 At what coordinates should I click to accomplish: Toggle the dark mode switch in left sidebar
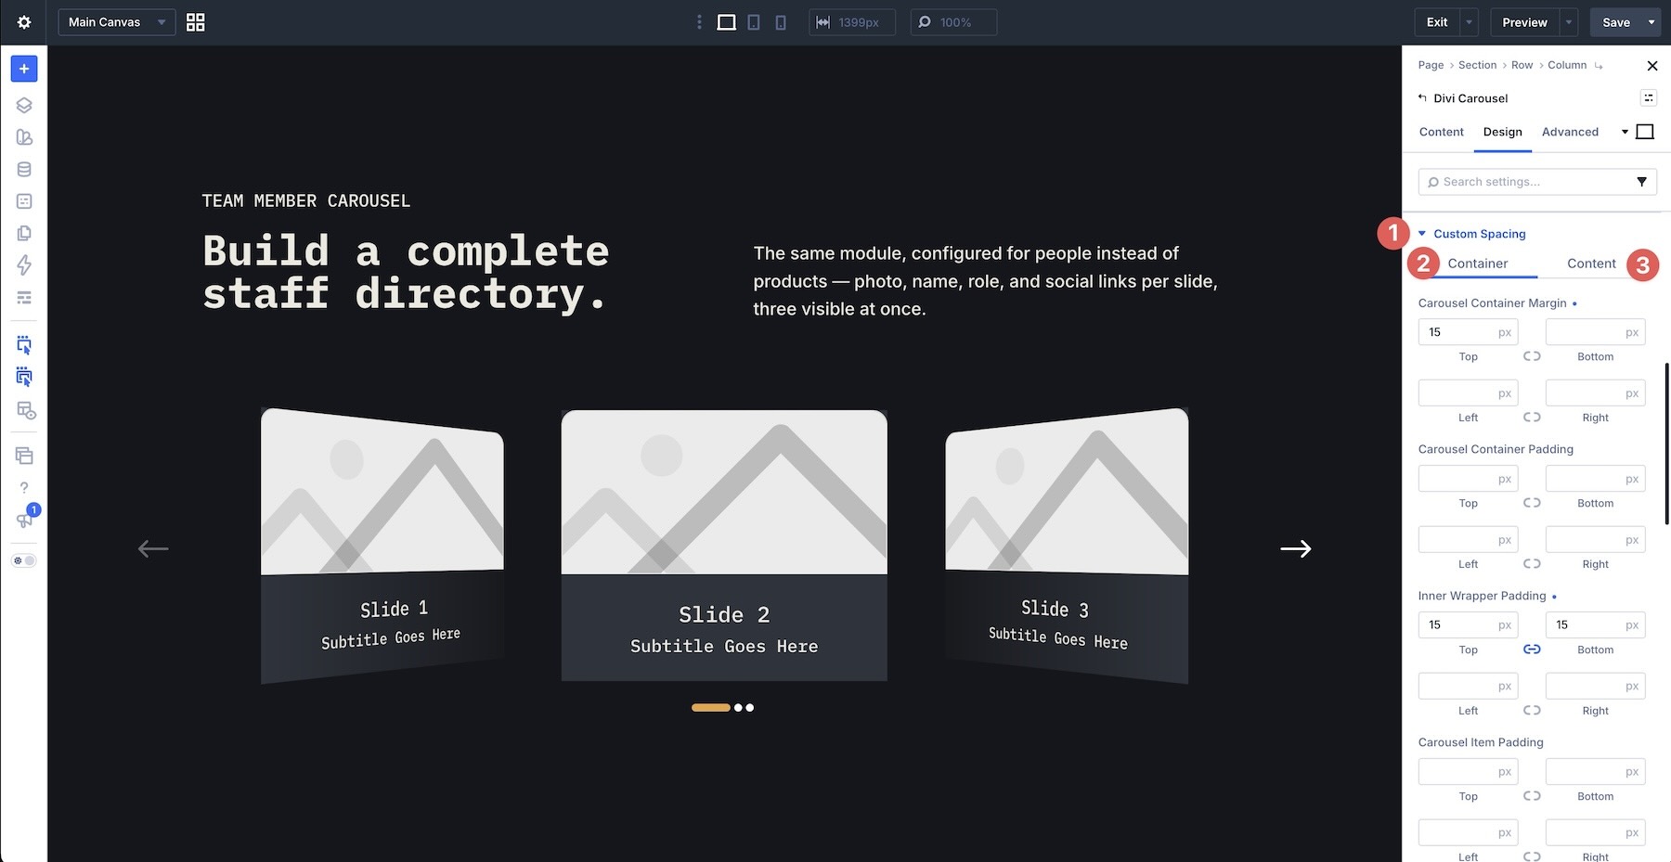tap(24, 560)
